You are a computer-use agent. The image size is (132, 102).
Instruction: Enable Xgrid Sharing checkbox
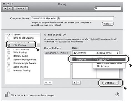point(9,67)
